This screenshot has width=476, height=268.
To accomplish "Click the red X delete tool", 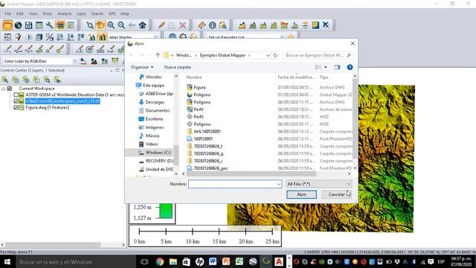I will 182,25.
